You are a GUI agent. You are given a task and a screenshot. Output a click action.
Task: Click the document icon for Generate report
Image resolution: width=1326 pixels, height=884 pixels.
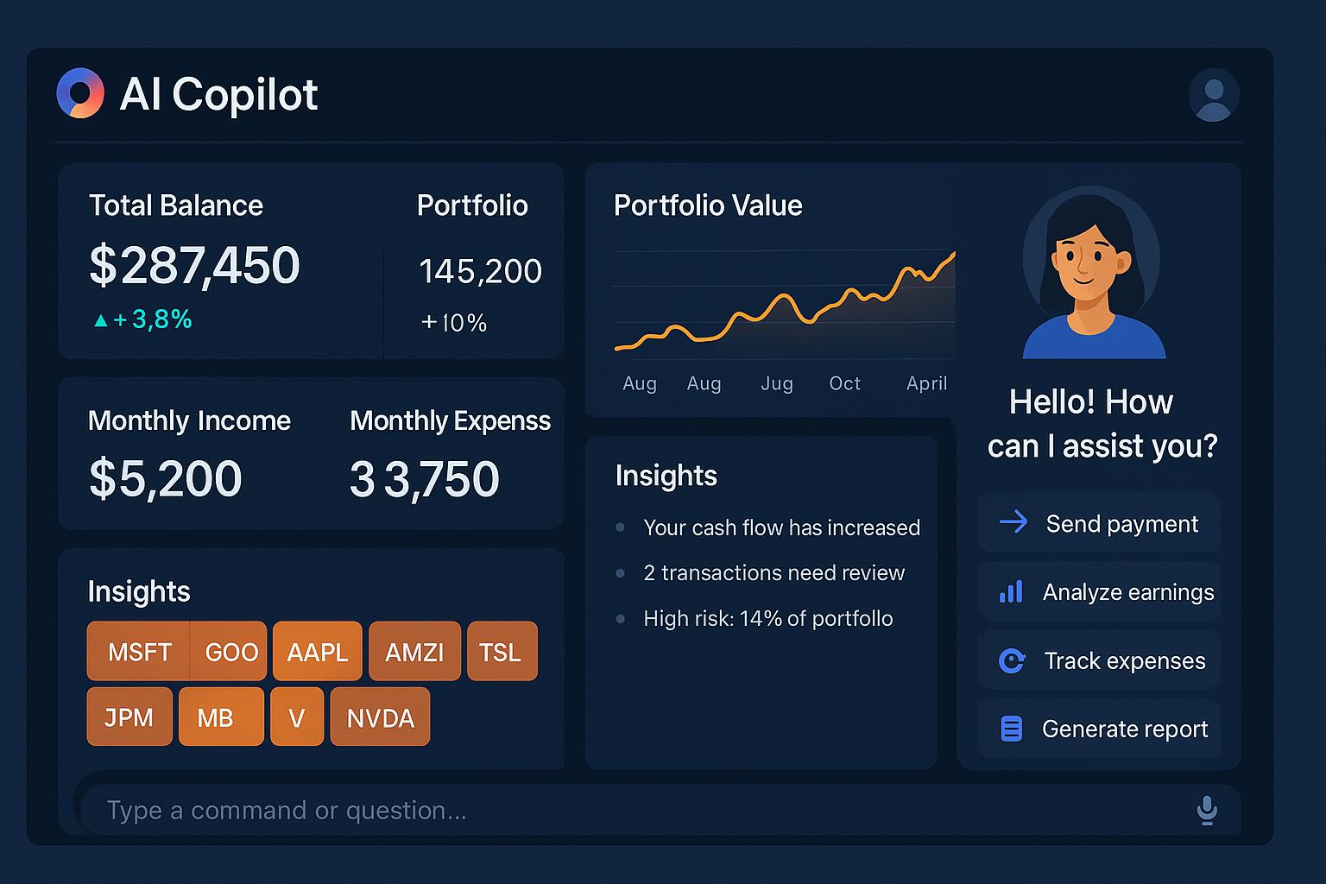coord(1011,729)
